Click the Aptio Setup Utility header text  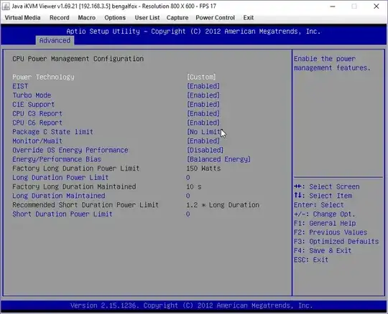tap(193, 32)
